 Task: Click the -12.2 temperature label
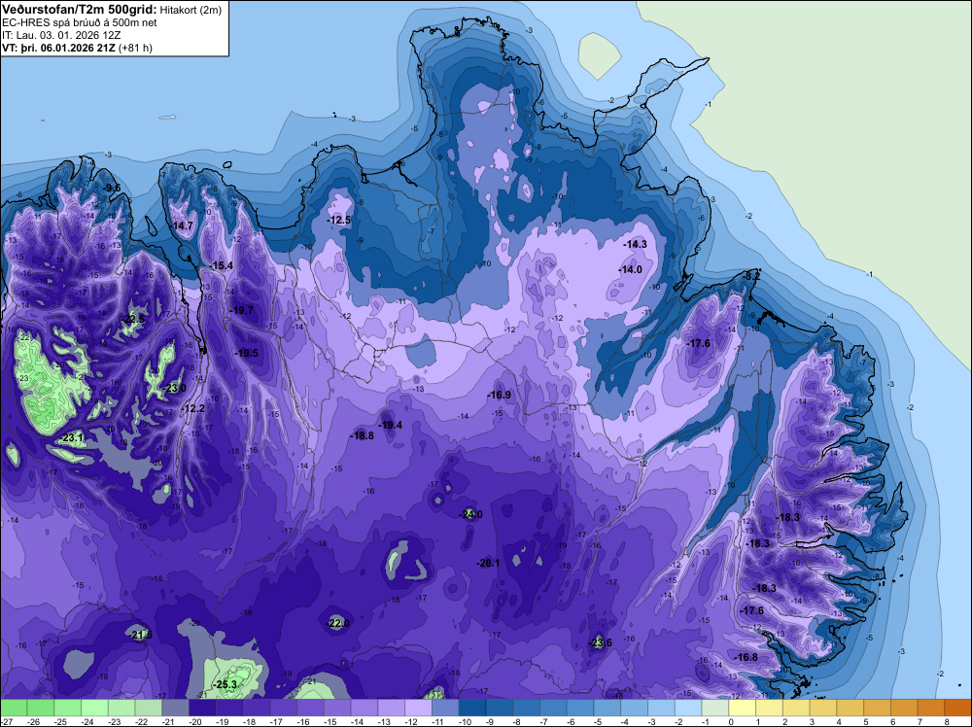tap(192, 408)
